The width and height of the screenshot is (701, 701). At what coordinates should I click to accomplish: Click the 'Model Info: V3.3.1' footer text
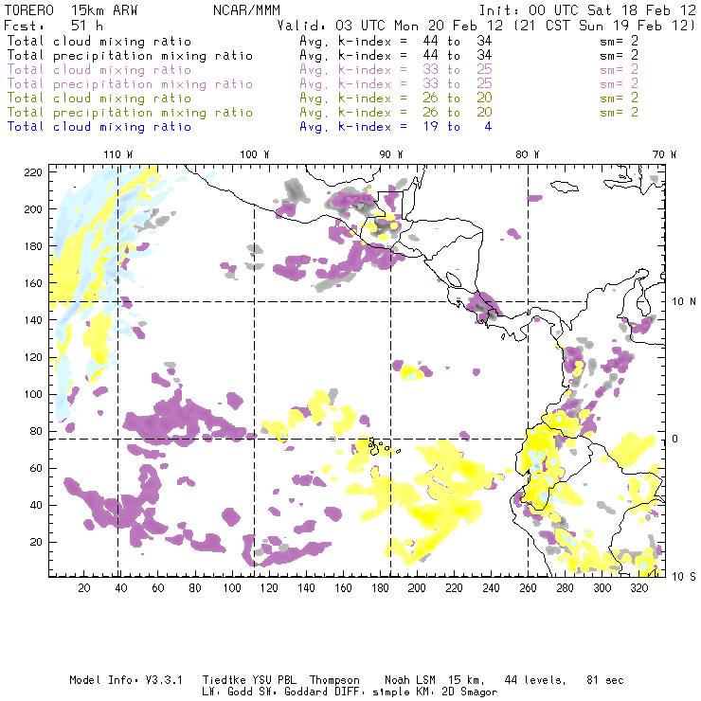point(126,680)
